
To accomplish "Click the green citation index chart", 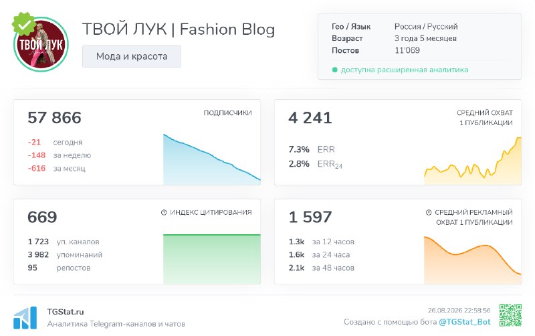I will click(x=212, y=259).
